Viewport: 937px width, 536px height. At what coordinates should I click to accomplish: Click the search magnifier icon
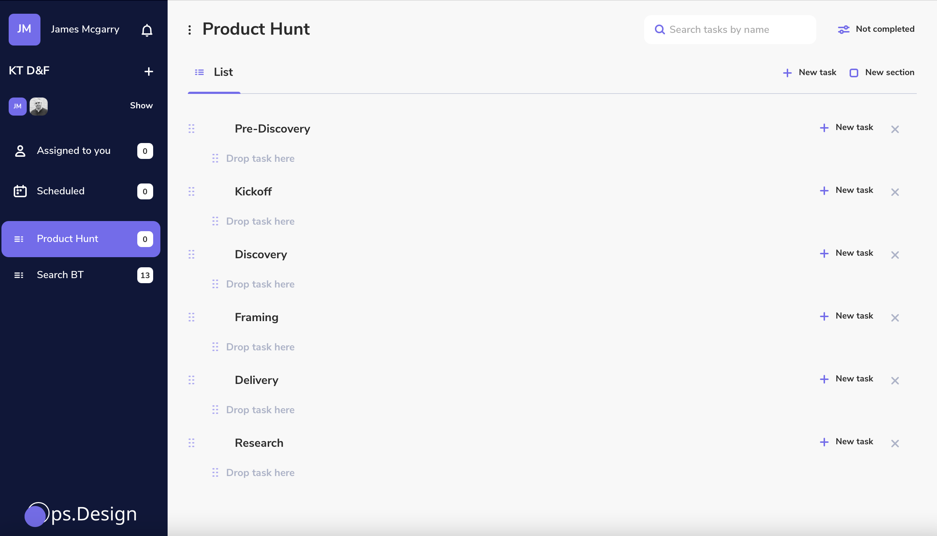(660, 30)
